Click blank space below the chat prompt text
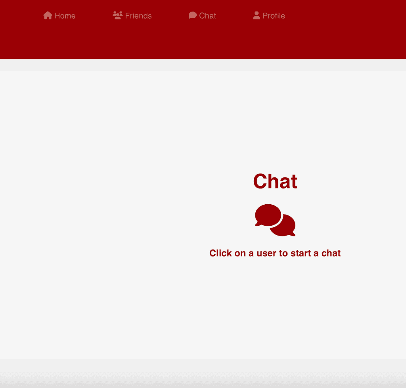Viewport: 406px width, 388px height. point(275,308)
